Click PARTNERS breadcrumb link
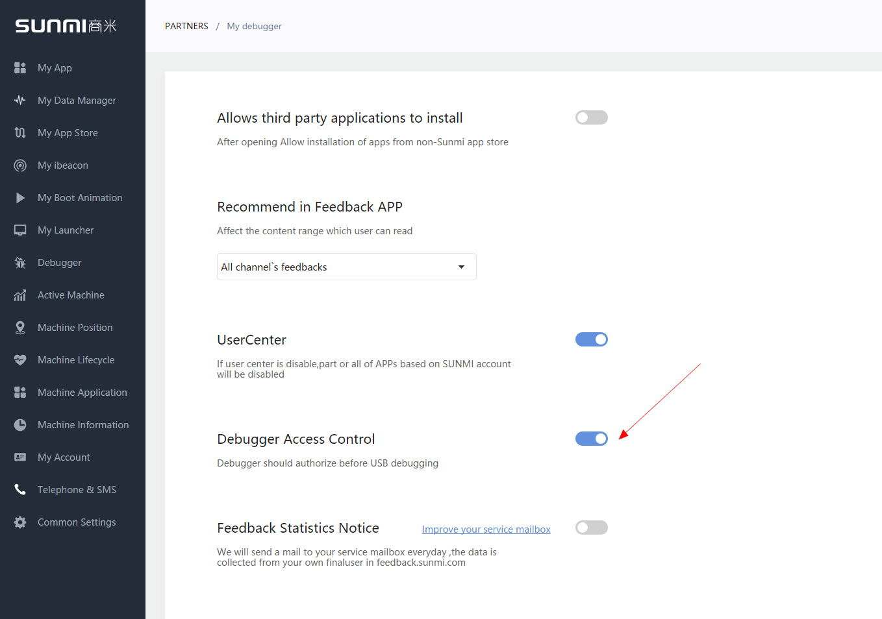The height and width of the screenshot is (619, 882). 186,26
